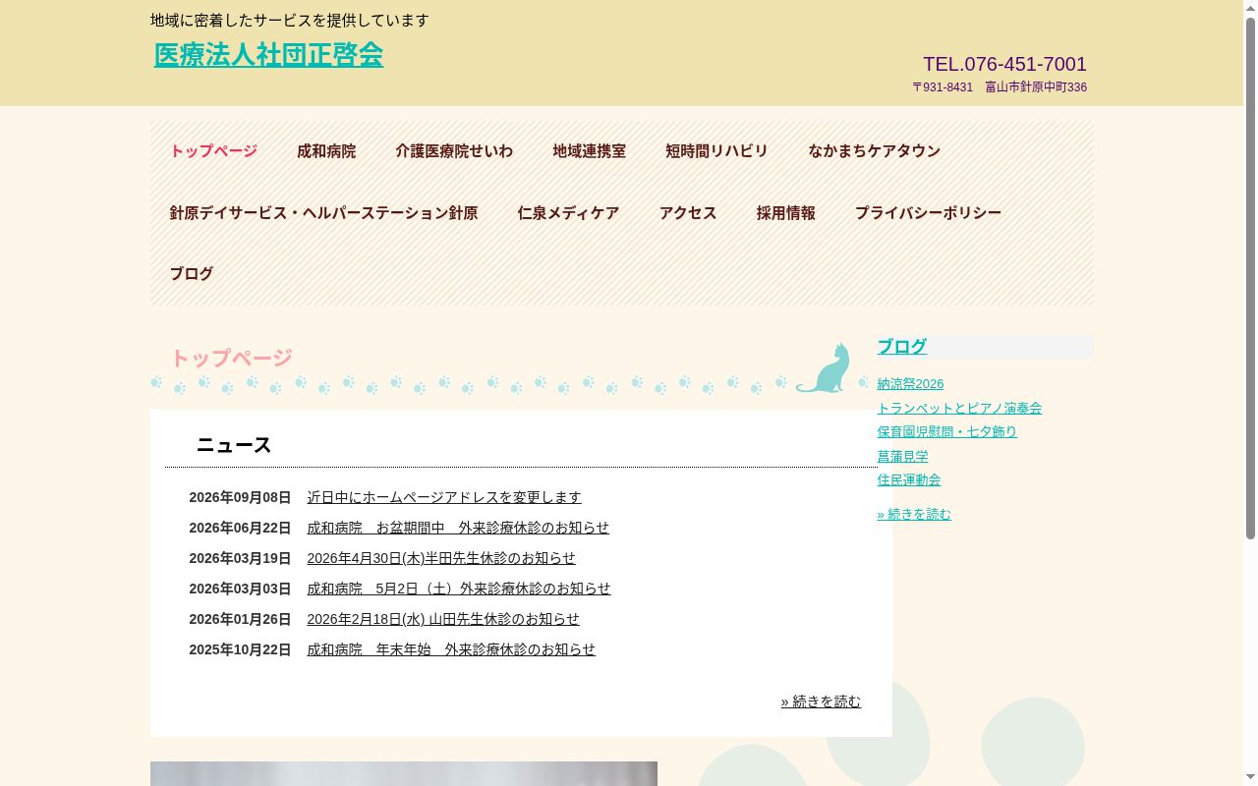This screenshot has width=1258, height=786.
Task: Open the 菖蒲見学 blog entry
Action: pos(903,456)
